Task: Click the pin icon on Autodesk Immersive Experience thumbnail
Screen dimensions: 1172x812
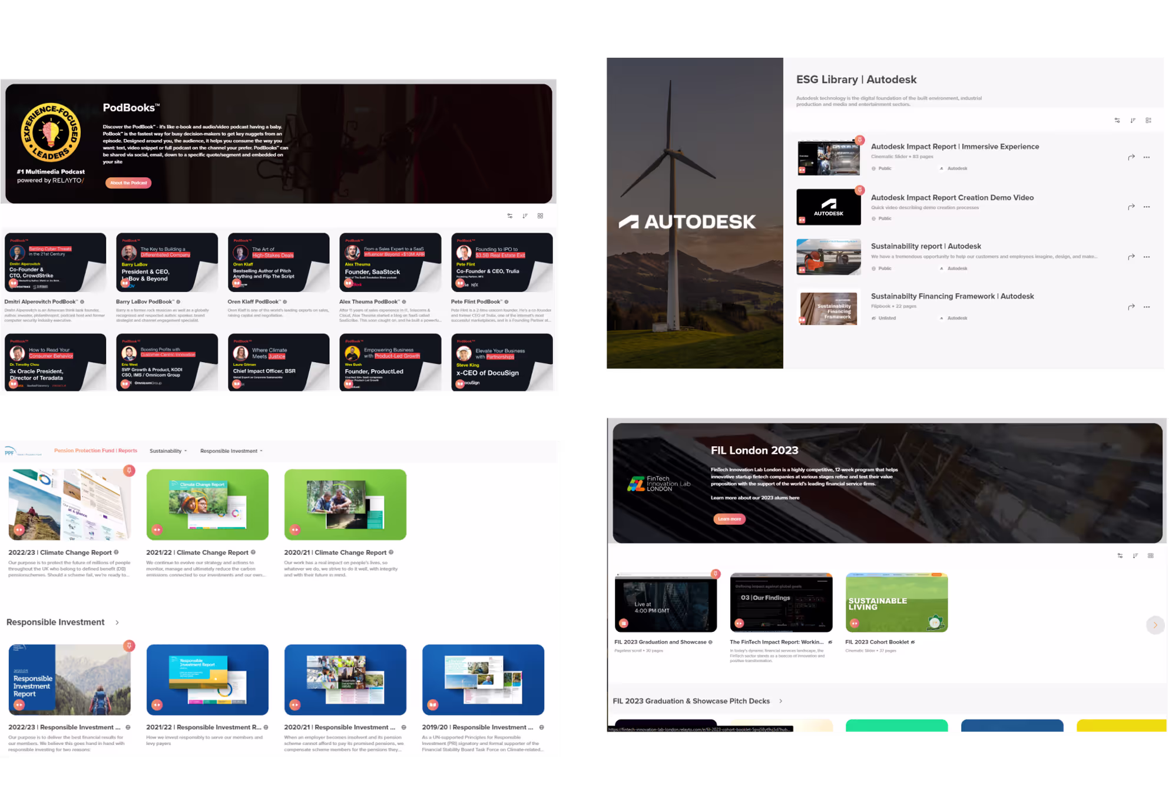Action: point(860,140)
